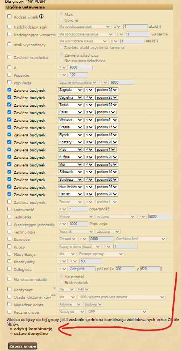Click the Koordynaty value field showing 500
Viewport: 181px width, 351px height.
point(91,261)
